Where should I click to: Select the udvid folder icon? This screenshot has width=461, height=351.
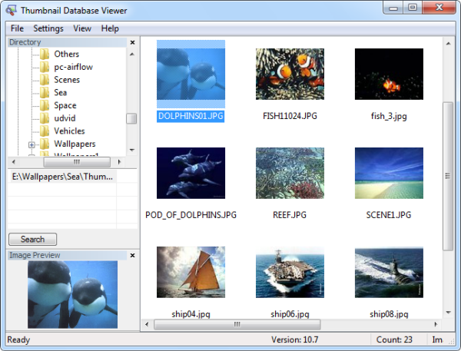(x=45, y=118)
